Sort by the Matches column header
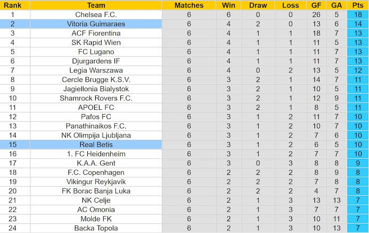 [x=189, y=5]
